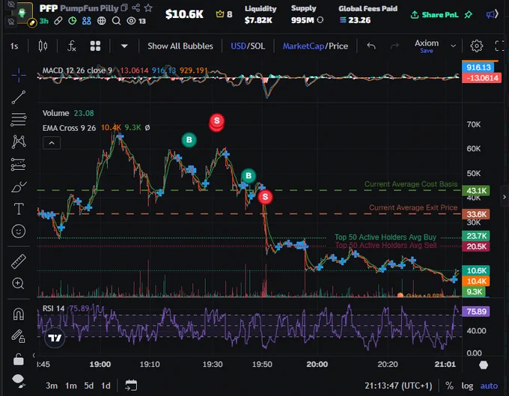Viewport: 509px width, 396px height.
Task: Switch currency to USD
Action: [238, 46]
